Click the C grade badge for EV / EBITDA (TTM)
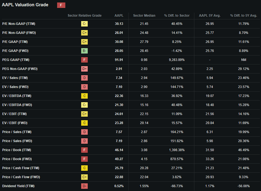Viewport: 261px width, 191px height. [84, 96]
